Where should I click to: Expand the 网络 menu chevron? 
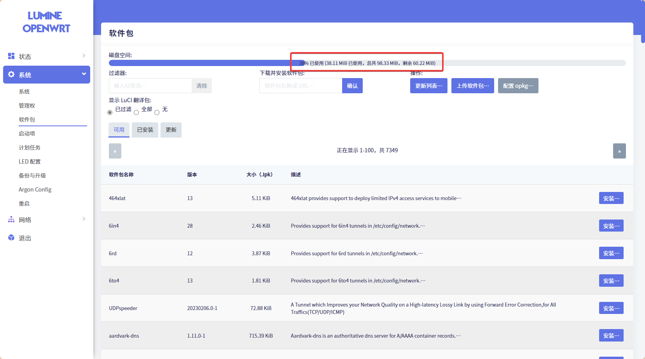84,219
